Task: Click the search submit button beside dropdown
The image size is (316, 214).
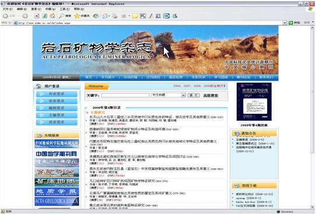Action: coord(194,95)
